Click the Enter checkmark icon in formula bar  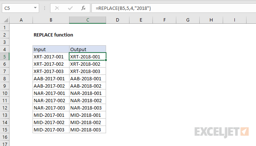71,8
